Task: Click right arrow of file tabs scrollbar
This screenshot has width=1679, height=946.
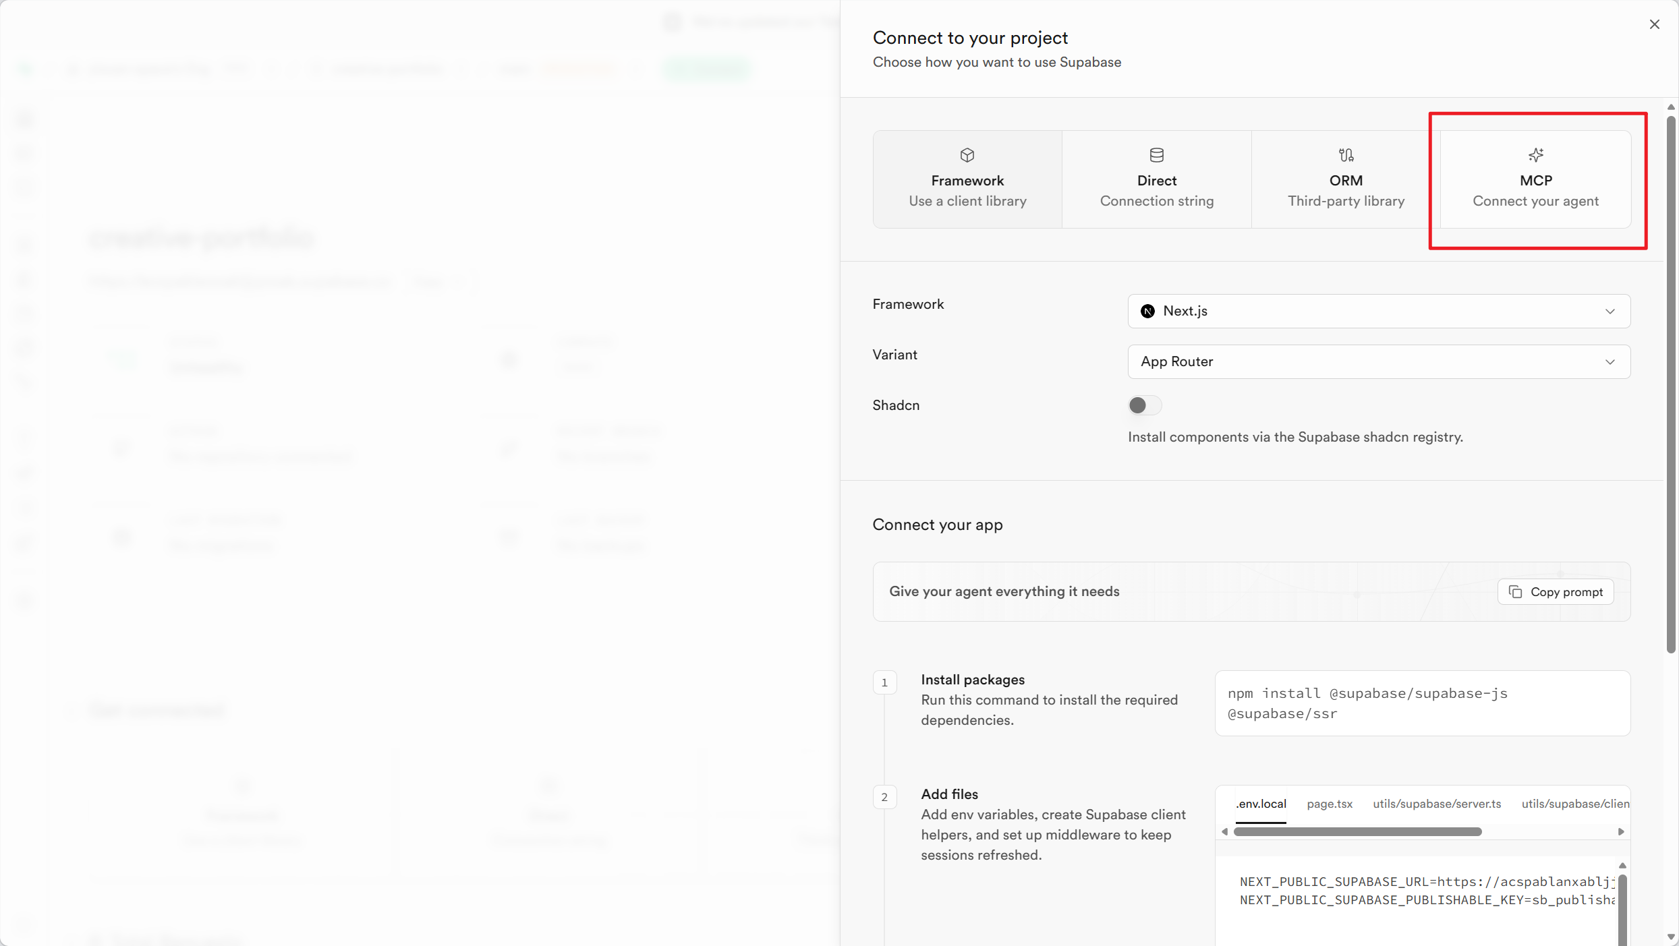Action: coord(1620,831)
